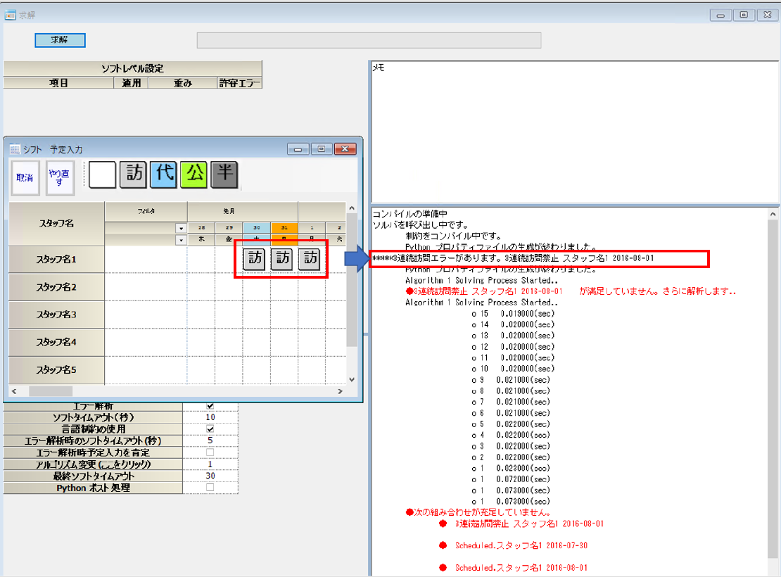Select the スタッフ名3 row header
This screenshot has width=781, height=577.
(56, 315)
